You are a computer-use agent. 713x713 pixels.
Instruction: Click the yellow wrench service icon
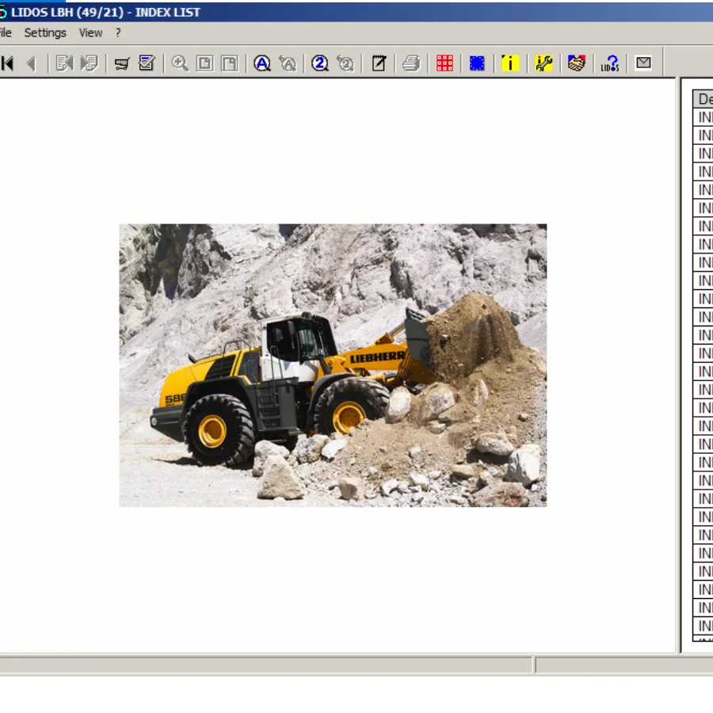tap(543, 63)
